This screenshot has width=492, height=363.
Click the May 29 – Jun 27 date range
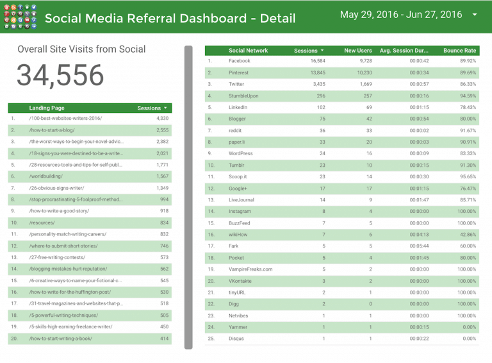tap(400, 15)
